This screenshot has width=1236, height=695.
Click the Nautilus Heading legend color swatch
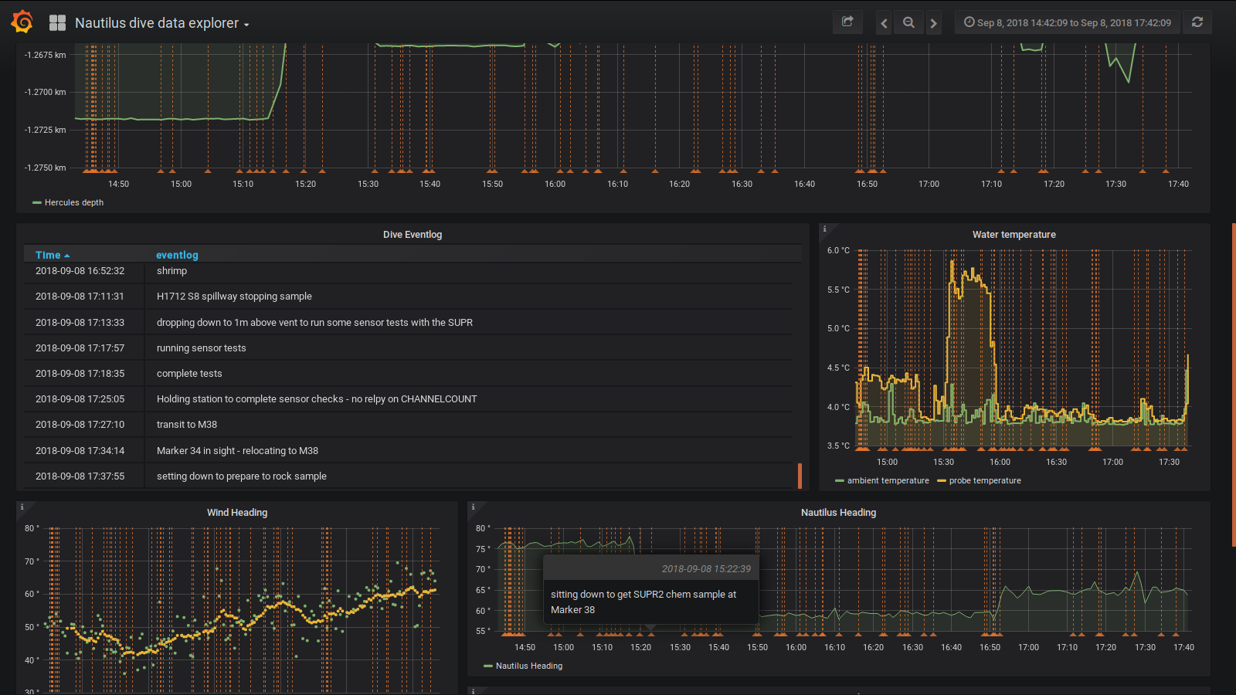pos(488,666)
